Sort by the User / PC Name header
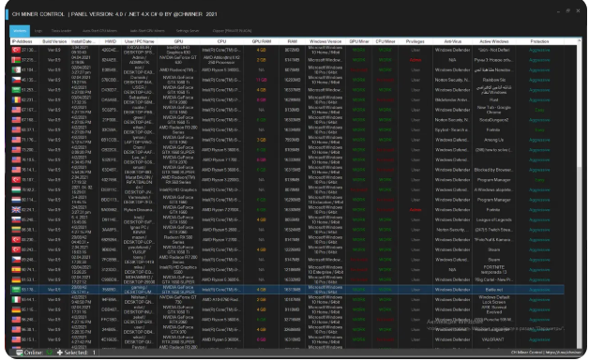589x361 pixels. click(x=139, y=41)
